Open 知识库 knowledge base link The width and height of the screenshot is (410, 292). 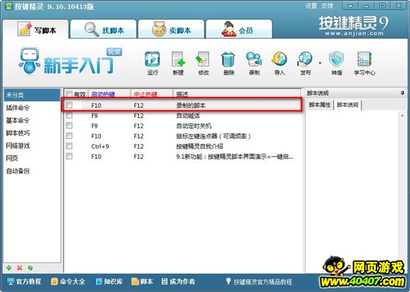pos(109,281)
